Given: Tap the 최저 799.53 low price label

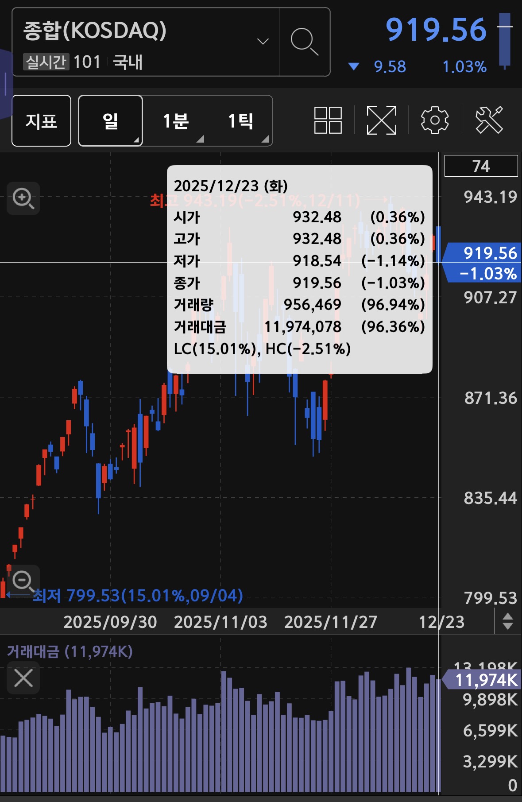Looking at the screenshot, I should click(x=137, y=595).
